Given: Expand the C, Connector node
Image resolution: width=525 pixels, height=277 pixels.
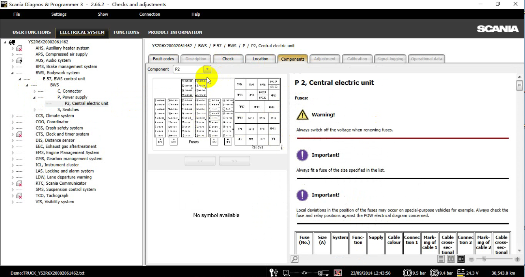Looking at the screenshot, I should click(x=35, y=91).
